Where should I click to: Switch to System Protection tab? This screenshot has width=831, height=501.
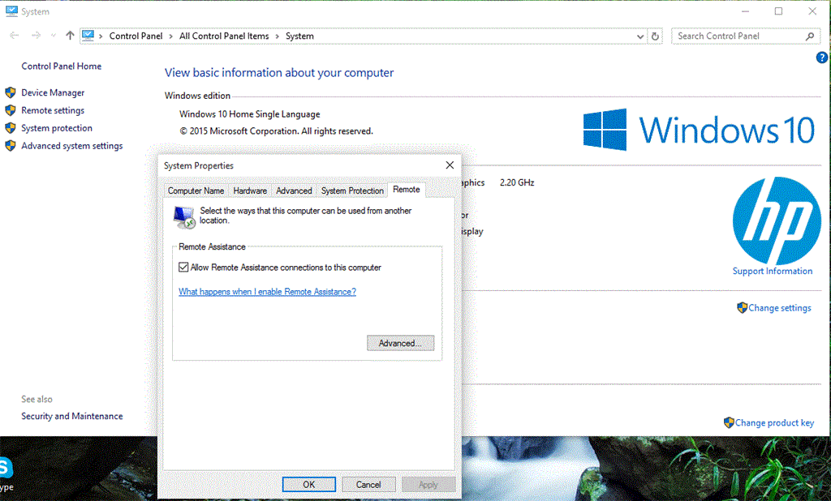click(x=352, y=191)
